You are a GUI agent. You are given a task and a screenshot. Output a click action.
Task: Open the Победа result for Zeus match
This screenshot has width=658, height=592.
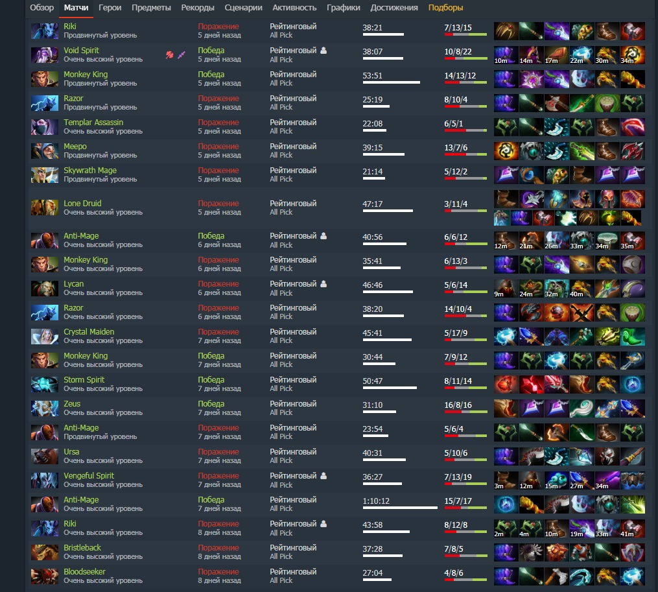[x=211, y=403]
